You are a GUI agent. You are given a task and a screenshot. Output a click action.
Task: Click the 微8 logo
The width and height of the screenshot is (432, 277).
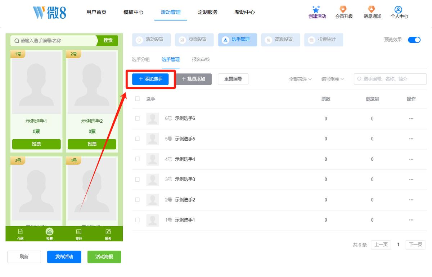point(50,12)
